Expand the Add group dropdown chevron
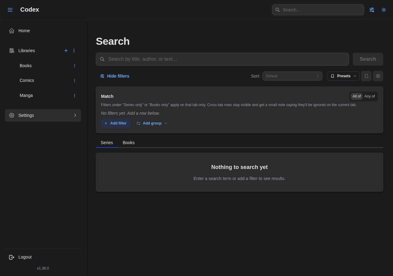The width and height of the screenshot is (393, 276). (x=166, y=123)
